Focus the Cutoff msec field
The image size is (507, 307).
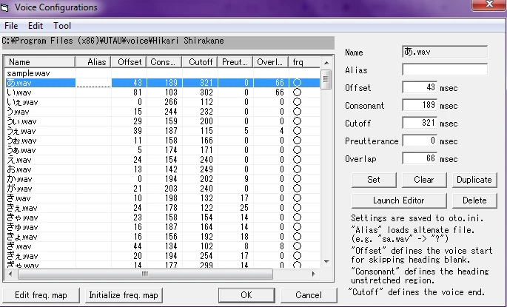[420, 123]
